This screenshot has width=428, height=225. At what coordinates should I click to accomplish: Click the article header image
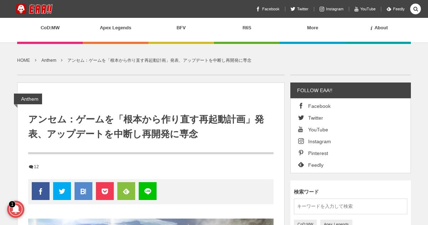pos(151,222)
